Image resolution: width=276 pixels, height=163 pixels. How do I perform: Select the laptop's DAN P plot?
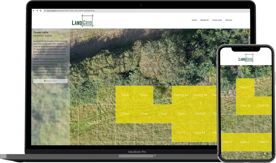[200, 114]
